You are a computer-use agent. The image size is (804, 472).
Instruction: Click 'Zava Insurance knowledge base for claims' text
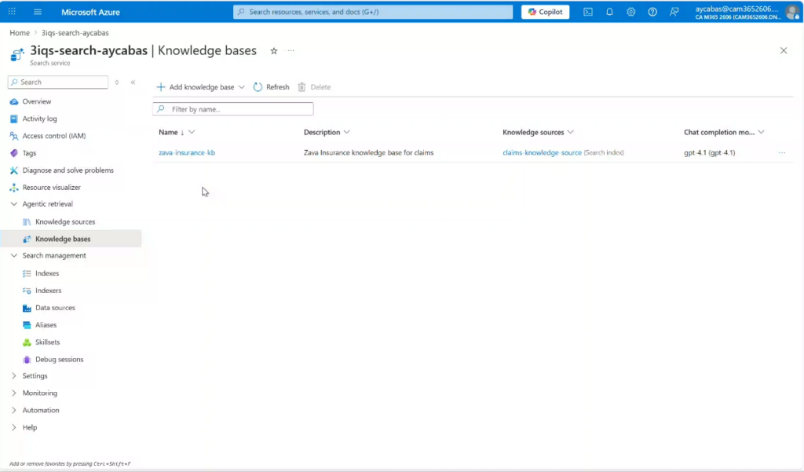coord(368,152)
